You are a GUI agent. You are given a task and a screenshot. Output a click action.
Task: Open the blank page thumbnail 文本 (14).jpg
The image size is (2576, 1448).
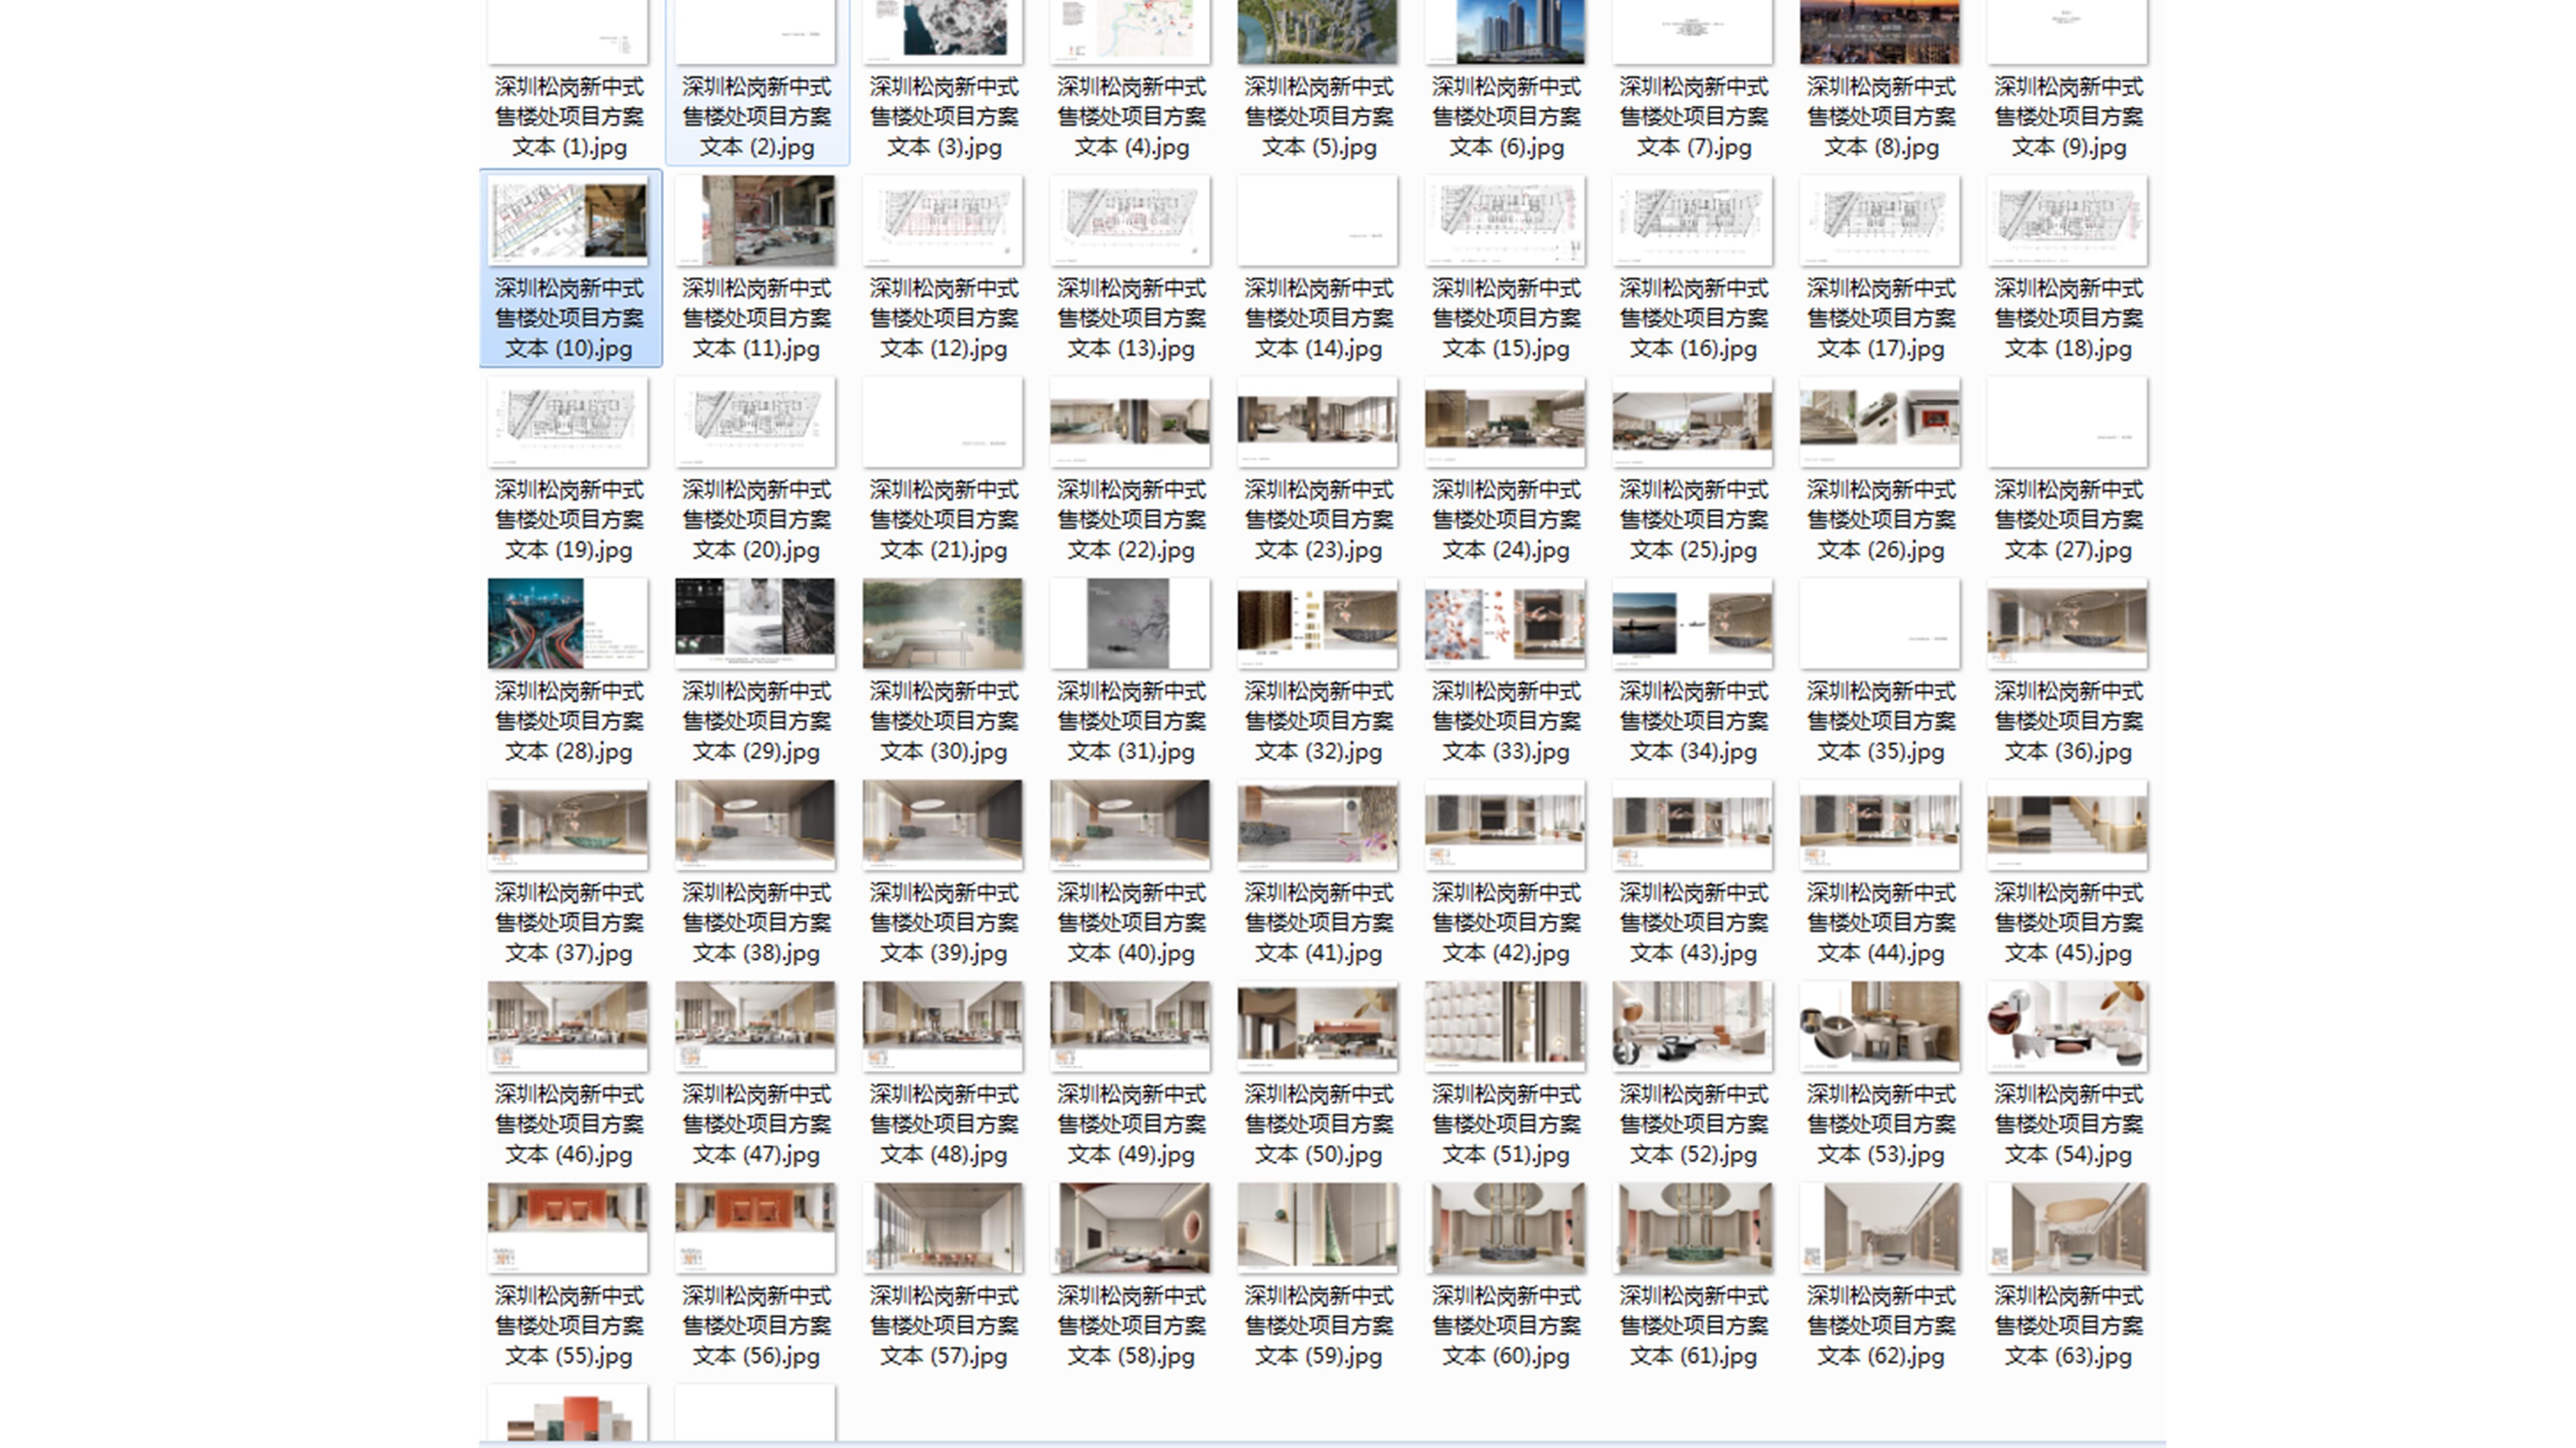(1317, 221)
